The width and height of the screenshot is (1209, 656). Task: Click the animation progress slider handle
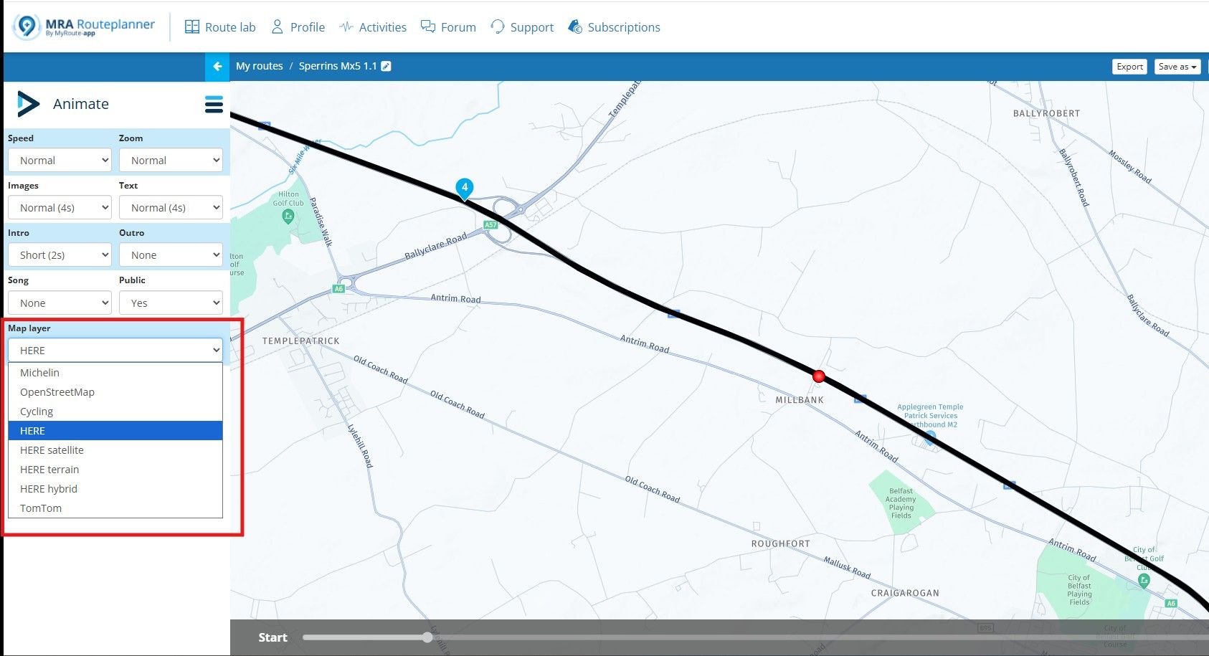(x=427, y=637)
